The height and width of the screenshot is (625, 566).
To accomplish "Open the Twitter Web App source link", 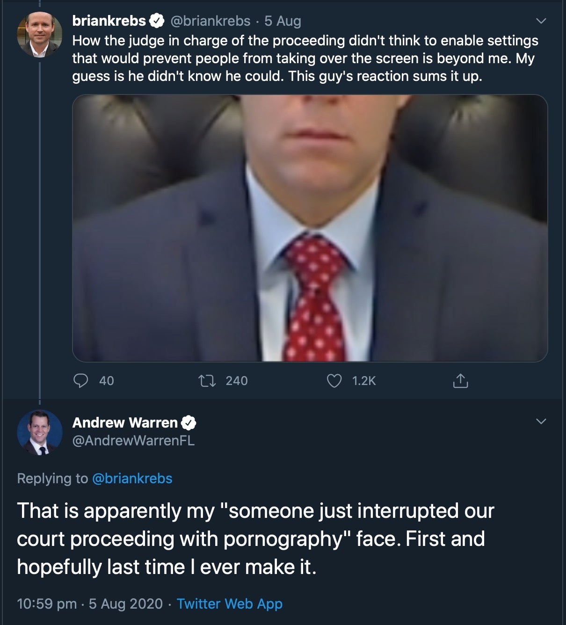I will [x=229, y=603].
